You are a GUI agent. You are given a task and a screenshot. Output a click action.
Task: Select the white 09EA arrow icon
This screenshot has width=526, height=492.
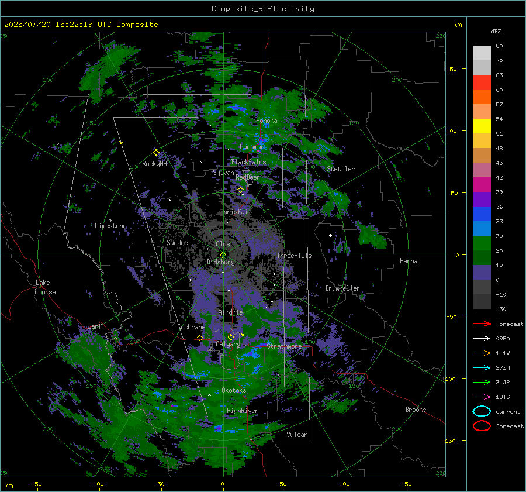click(x=482, y=339)
